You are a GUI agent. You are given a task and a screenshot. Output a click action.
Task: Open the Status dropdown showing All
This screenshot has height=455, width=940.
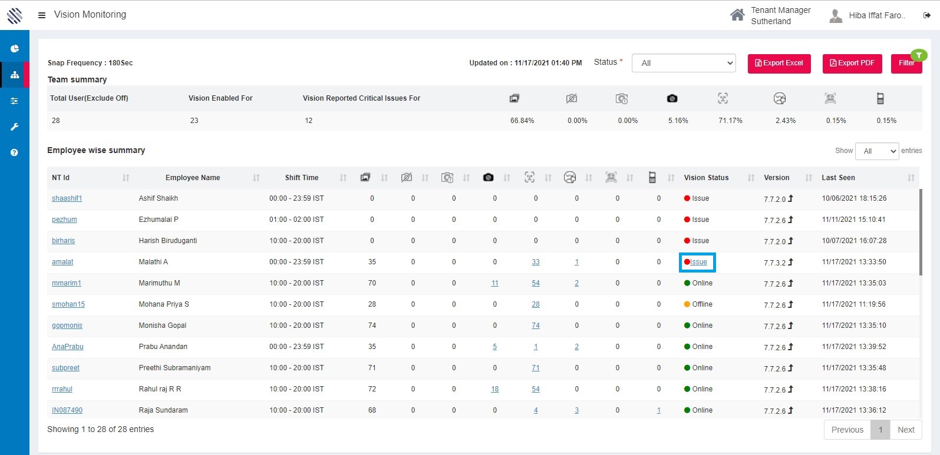(x=684, y=63)
